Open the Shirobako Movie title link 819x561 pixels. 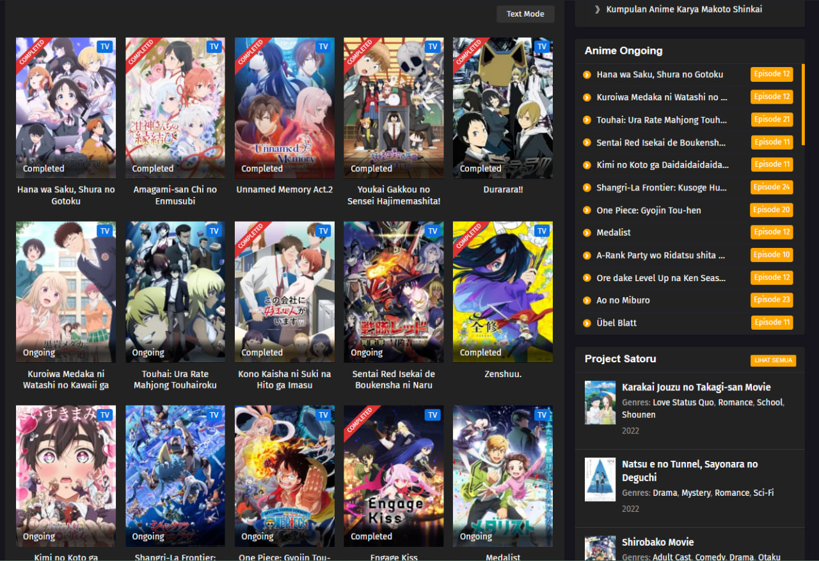658,542
